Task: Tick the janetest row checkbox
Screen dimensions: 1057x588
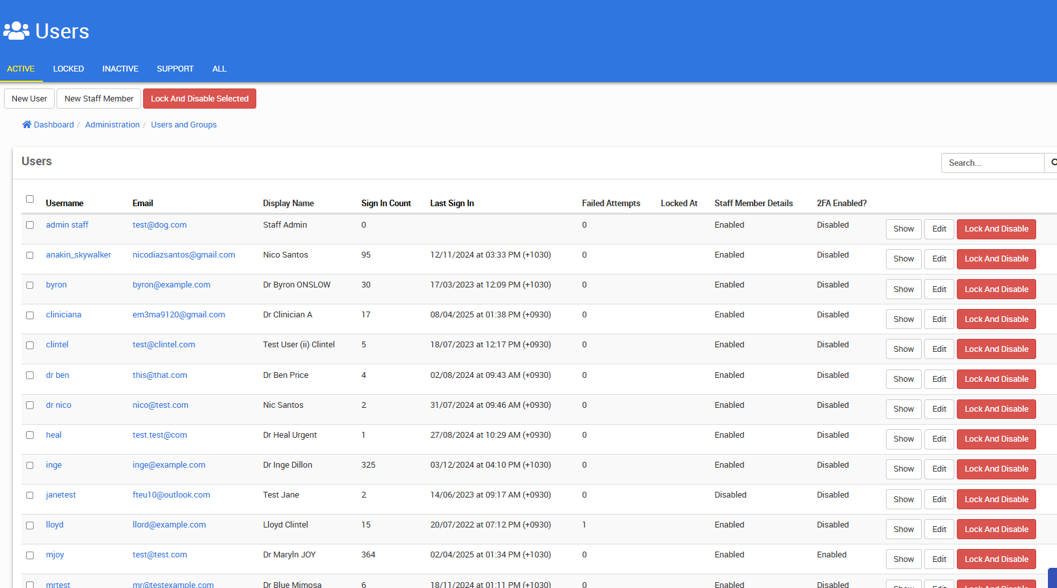Action: coord(30,495)
